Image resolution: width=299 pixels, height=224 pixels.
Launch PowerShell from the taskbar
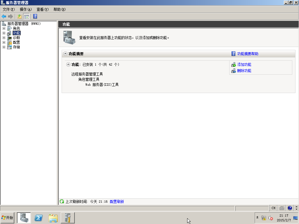coord(39,218)
